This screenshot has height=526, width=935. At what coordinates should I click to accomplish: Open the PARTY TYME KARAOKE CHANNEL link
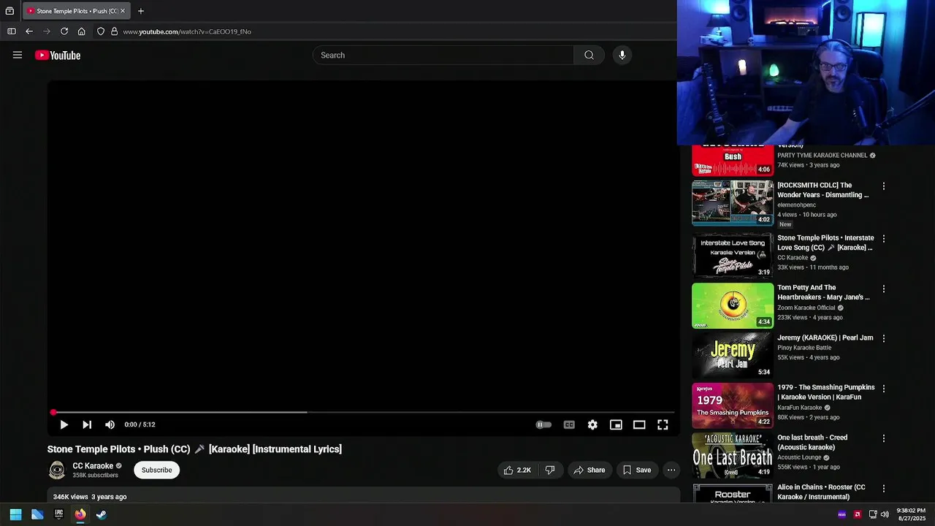click(x=823, y=156)
